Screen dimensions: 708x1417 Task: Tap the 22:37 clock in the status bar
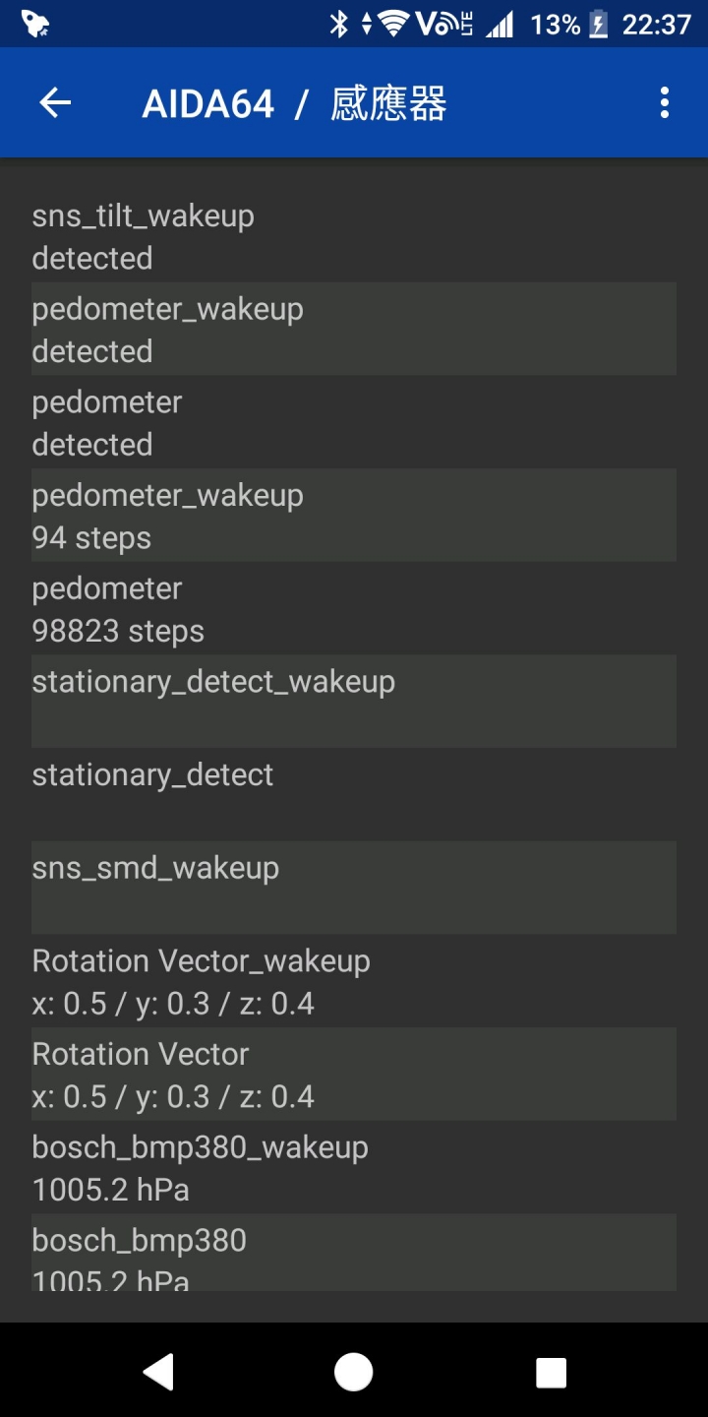pos(657,24)
